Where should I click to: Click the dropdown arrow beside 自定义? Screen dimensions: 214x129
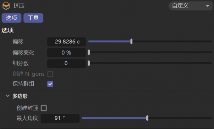208,6
